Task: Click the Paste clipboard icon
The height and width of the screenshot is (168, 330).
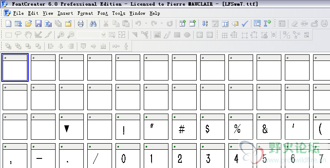Action: click(126, 24)
